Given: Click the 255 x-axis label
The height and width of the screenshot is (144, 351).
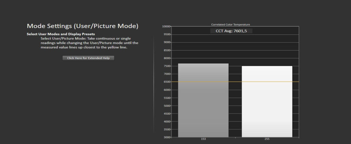Looking at the screenshot, I should [x=267, y=139].
